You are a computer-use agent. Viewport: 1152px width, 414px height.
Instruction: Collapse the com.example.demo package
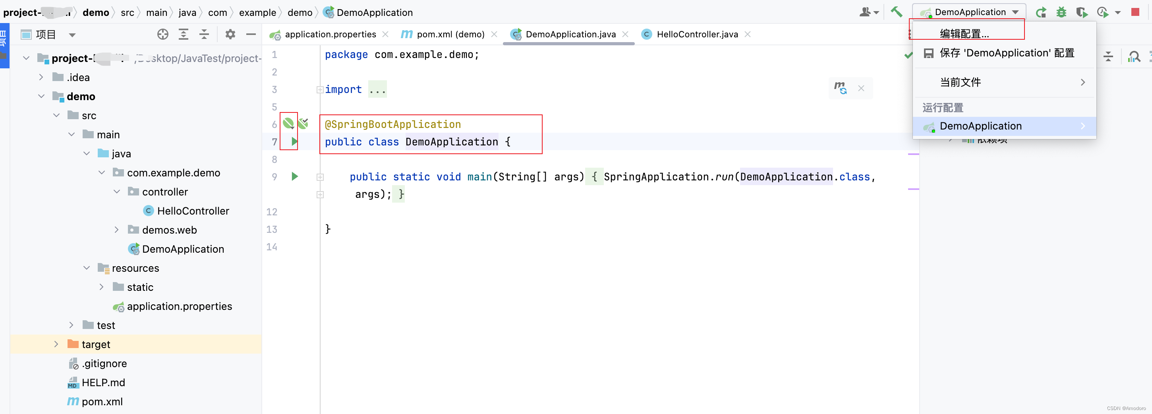[102, 172]
